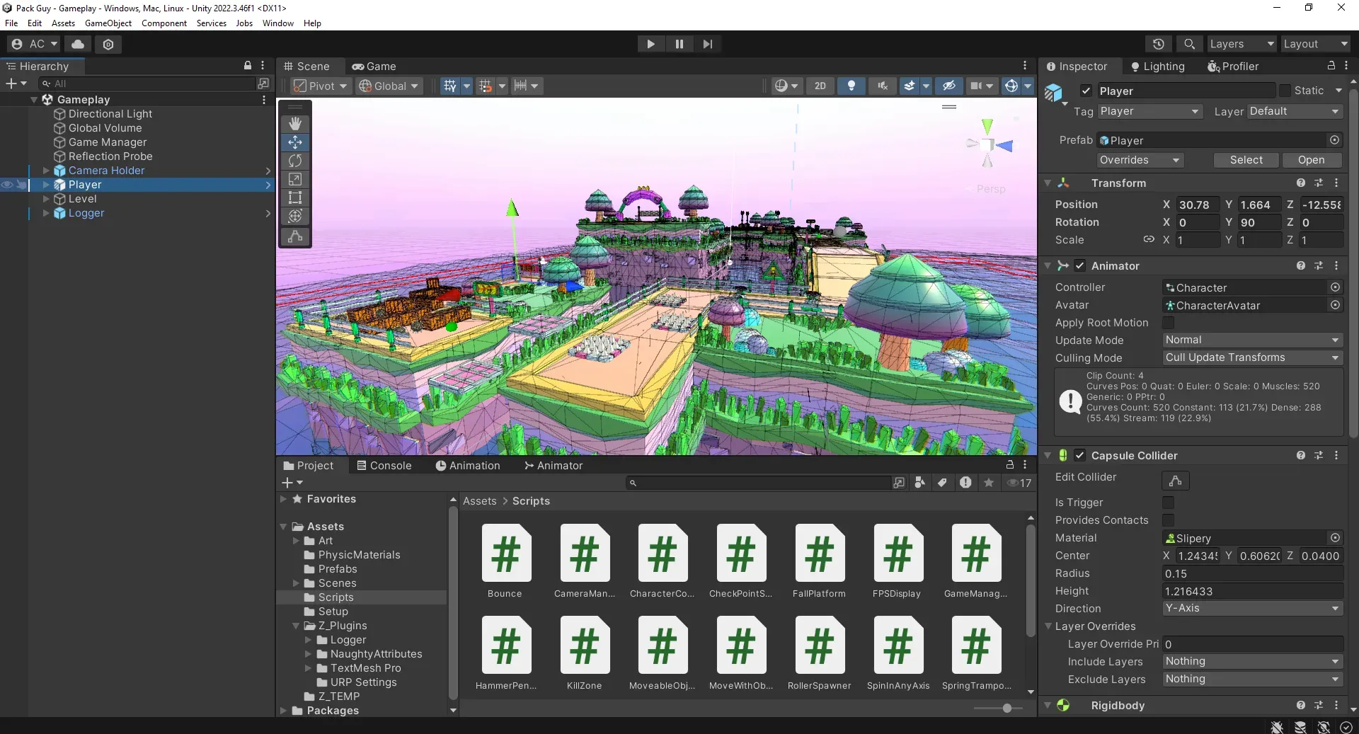Toggle 2D scene view mode

[820, 86]
